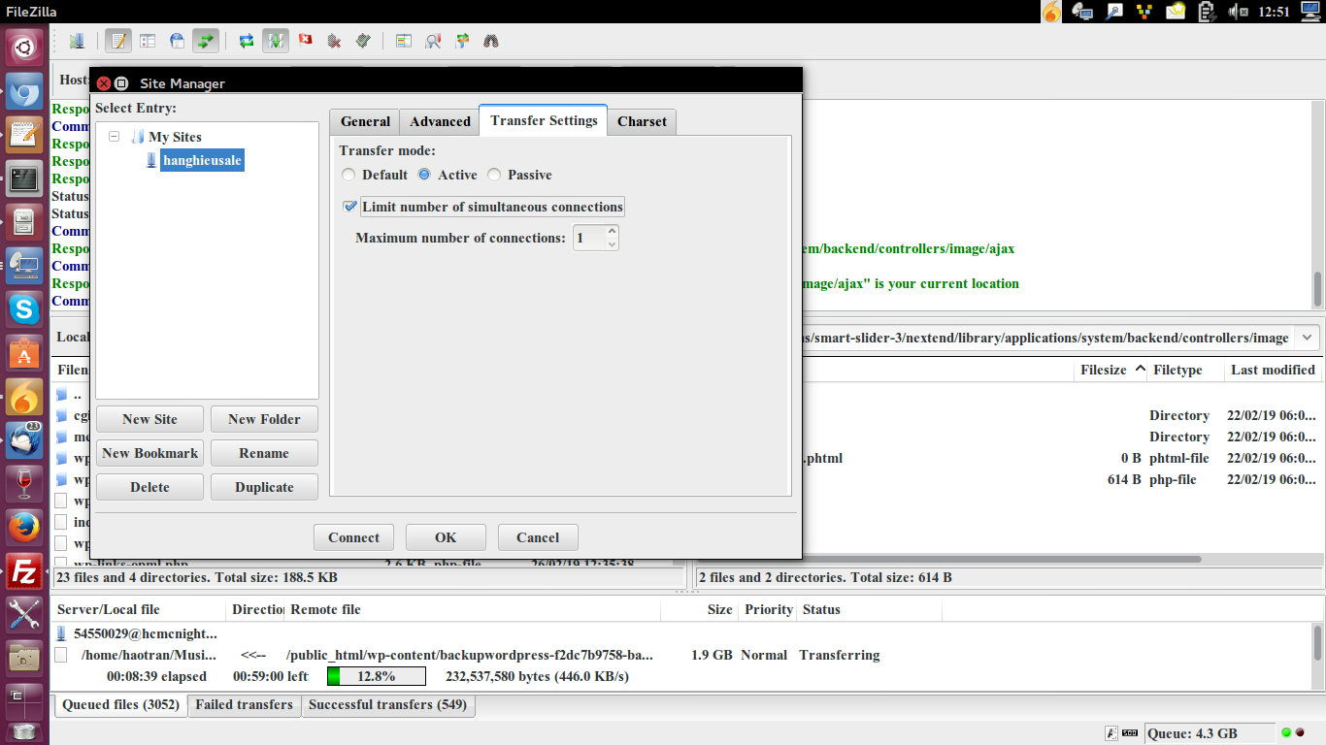Select the hanghieusale site entry
This screenshot has height=745, width=1326.
(202, 160)
